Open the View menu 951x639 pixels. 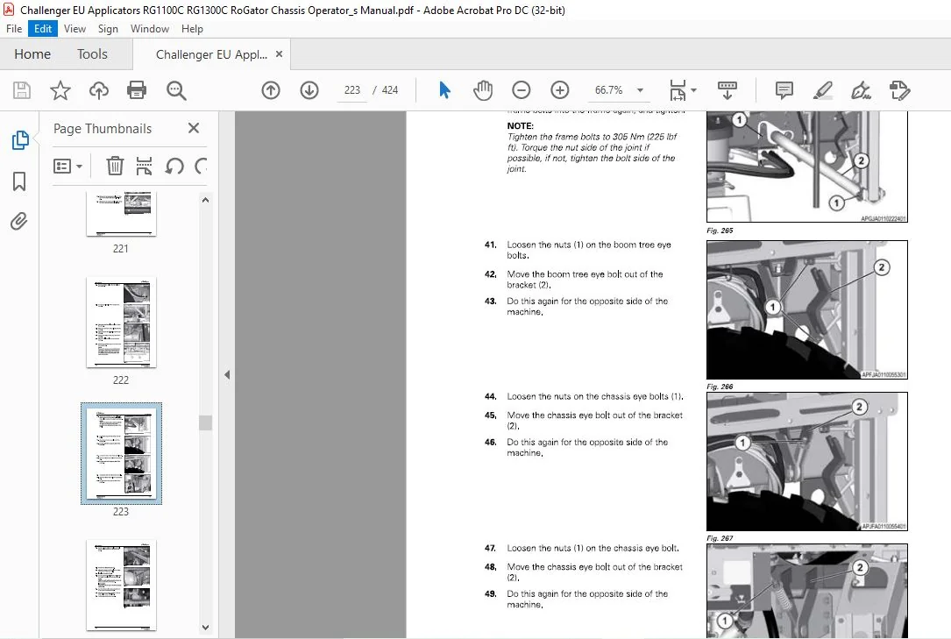click(75, 29)
